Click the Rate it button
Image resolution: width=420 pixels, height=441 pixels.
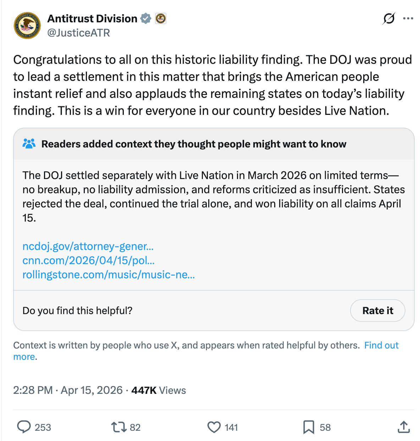377,311
